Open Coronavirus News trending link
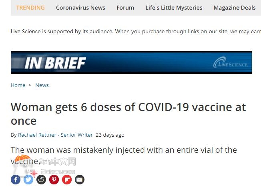Screen dimensions: 261x190 coord(80,8)
